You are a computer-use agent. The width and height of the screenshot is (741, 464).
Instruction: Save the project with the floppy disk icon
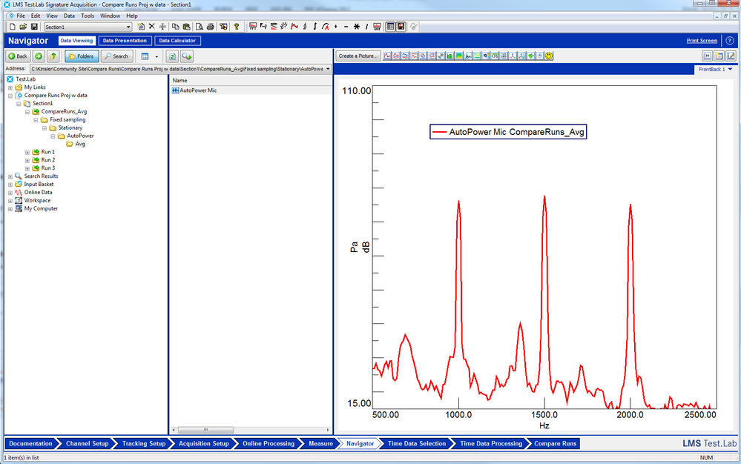[x=34, y=27]
